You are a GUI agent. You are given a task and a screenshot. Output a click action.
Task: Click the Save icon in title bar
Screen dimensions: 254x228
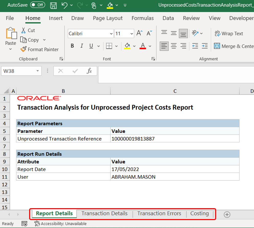coord(53,5)
